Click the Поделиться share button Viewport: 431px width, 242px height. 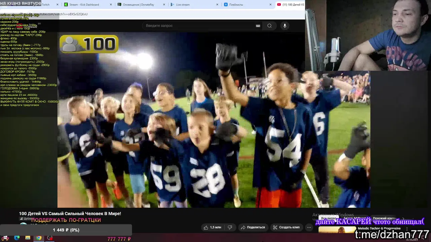pos(253,227)
